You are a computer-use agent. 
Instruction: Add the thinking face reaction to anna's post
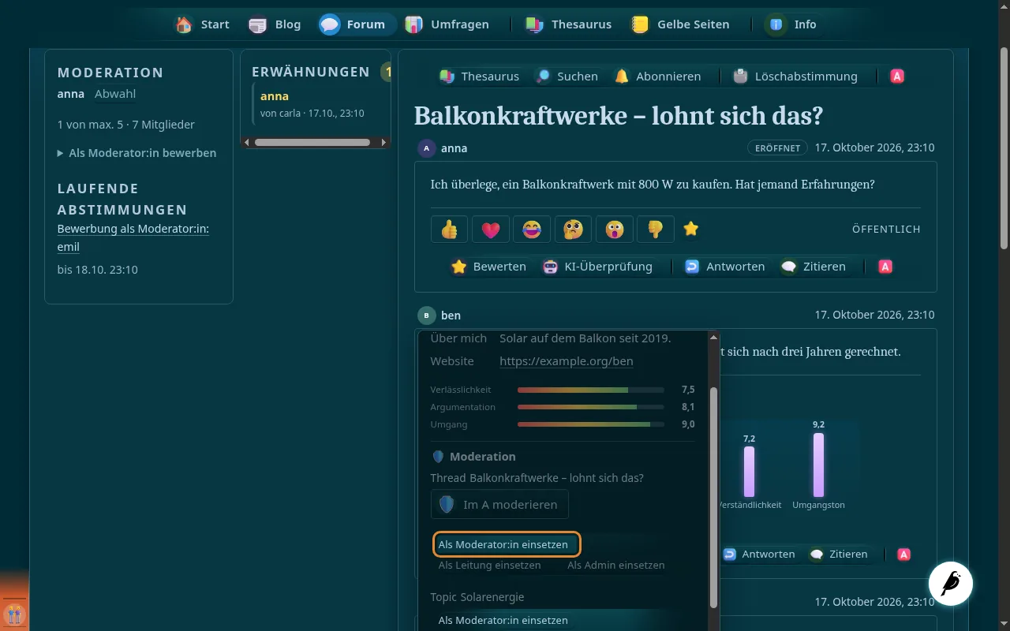pos(573,230)
